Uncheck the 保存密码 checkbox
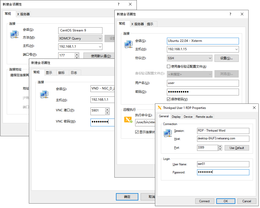 [x=168, y=99]
